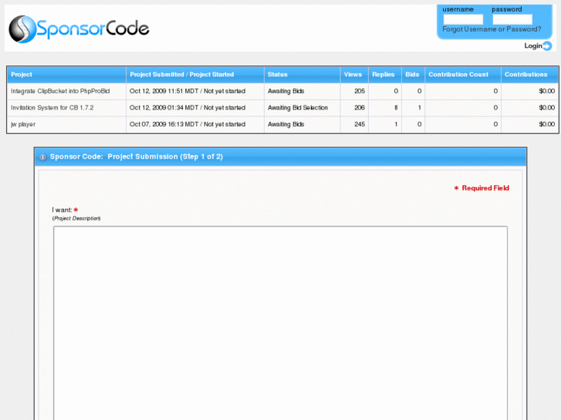Click the Login text button
Viewport: 561px width, 420px height.
point(533,45)
